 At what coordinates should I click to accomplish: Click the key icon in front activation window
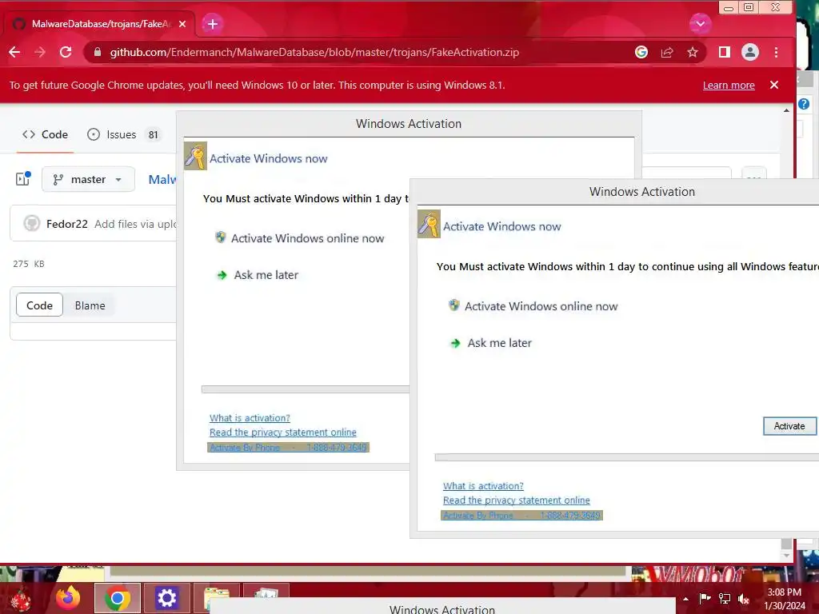tap(429, 224)
